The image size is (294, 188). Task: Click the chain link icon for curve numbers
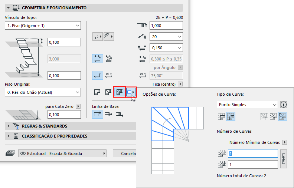pos(284,159)
